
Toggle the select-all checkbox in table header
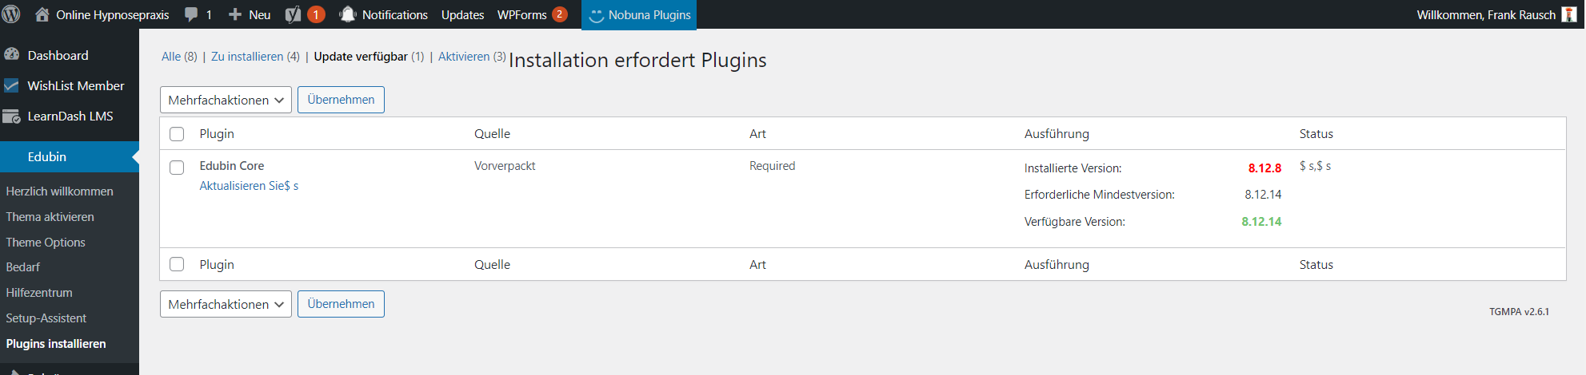pos(177,134)
